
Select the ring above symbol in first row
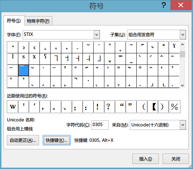pos(110,47)
